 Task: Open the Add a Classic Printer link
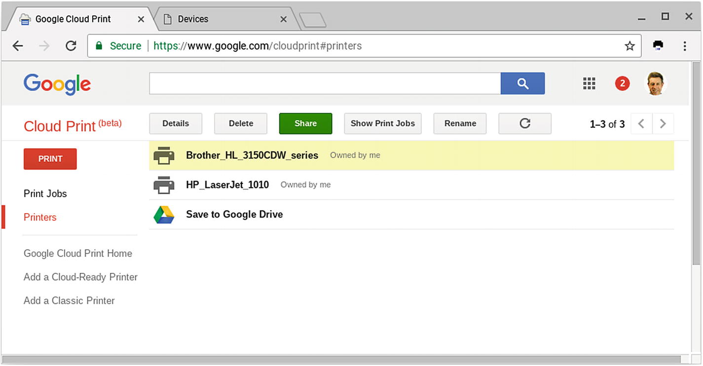(69, 300)
